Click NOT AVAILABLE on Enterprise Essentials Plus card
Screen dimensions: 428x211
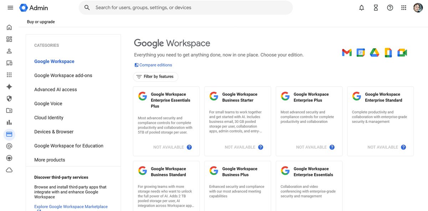tap(169, 147)
